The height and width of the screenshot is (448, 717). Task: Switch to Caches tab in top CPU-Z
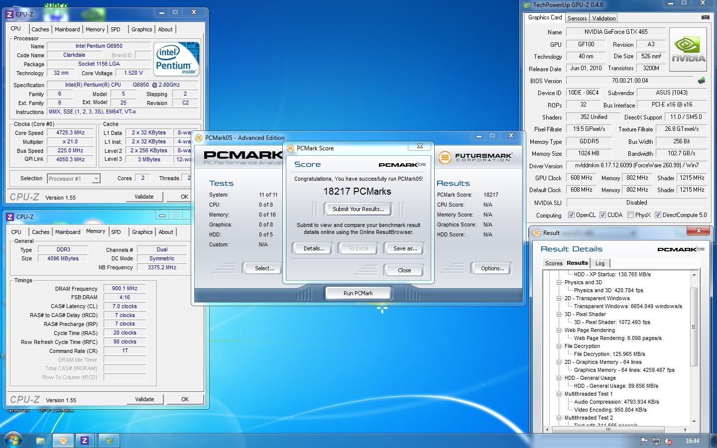click(x=40, y=29)
